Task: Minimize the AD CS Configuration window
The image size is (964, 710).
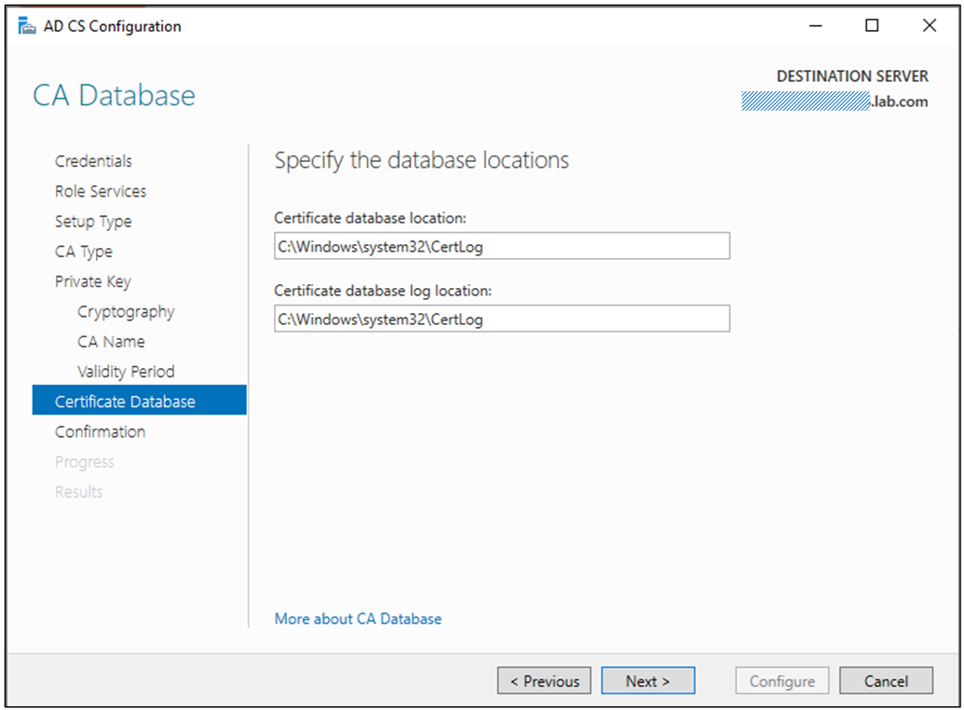Action: (815, 25)
